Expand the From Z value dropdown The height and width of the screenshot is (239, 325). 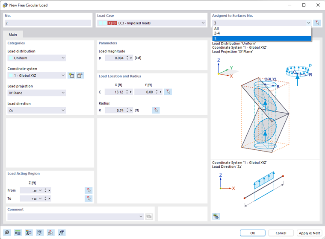click(40, 190)
